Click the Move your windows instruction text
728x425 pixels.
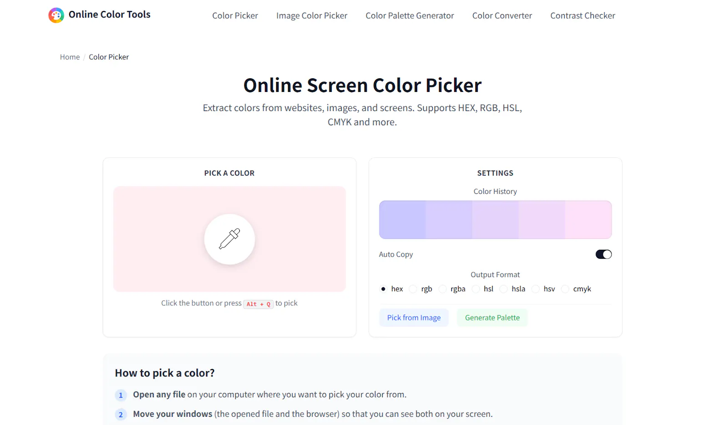point(313,414)
